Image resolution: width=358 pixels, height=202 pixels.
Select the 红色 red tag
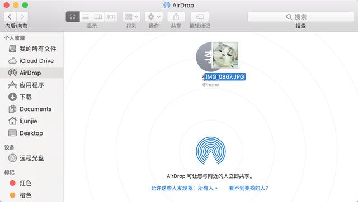[x=32, y=183]
